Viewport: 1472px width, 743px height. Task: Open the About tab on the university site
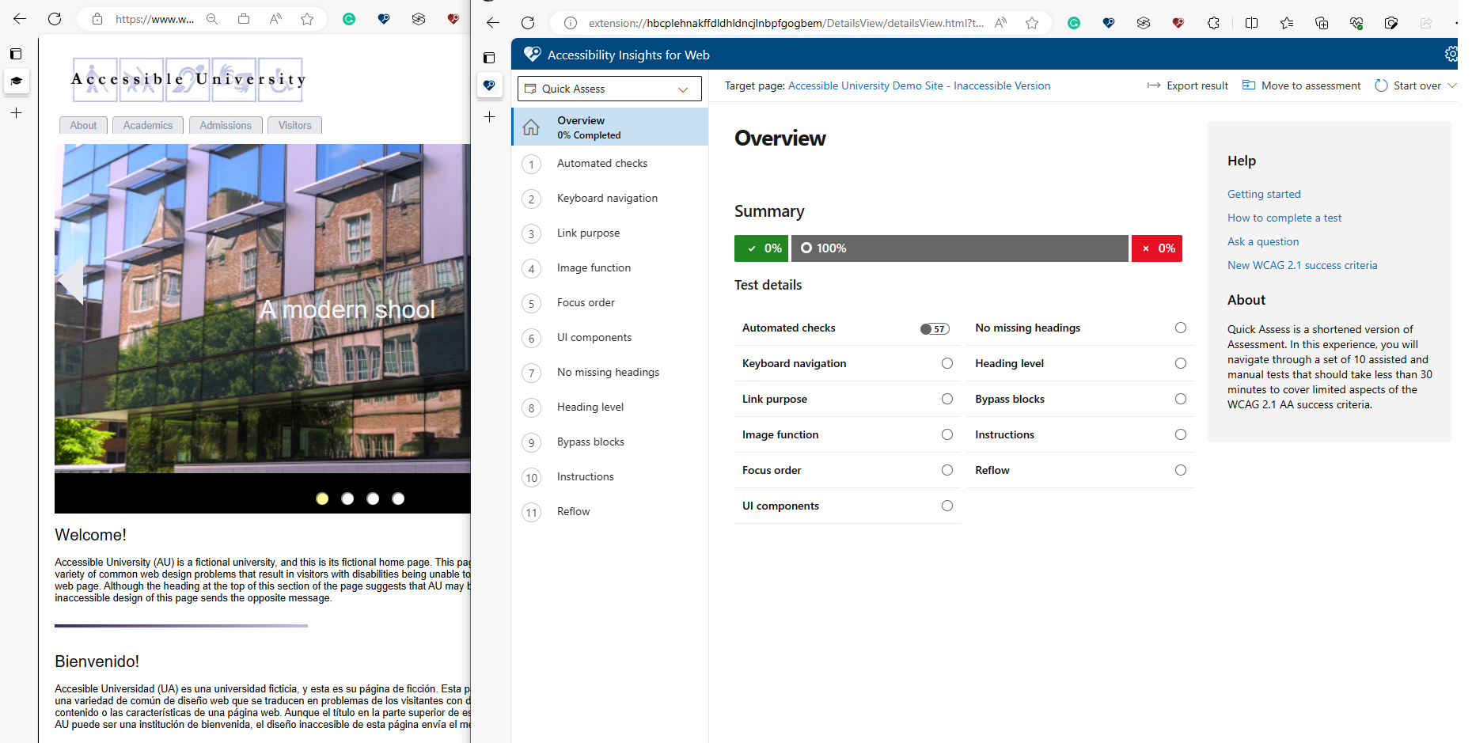click(83, 125)
